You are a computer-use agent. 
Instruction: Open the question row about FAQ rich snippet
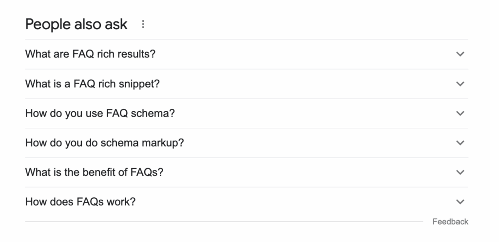coord(244,84)
